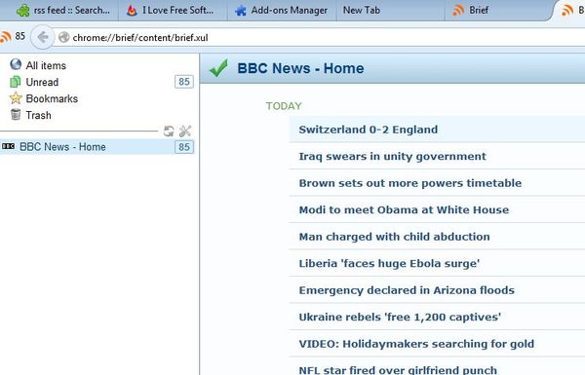Select the partially visible last Brief tab
This screenshot has height=375, width=585.
(x=570, y=10)
